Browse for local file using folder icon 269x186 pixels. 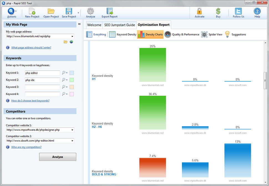(x=65, y=42)
